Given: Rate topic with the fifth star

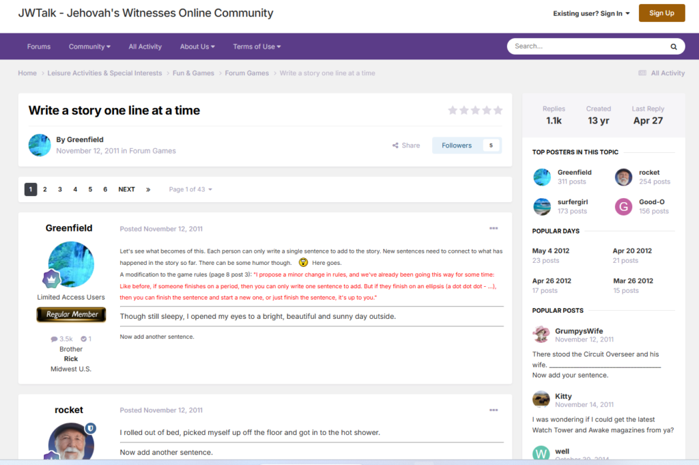Looking at the screenshot, I should [498, 111].
